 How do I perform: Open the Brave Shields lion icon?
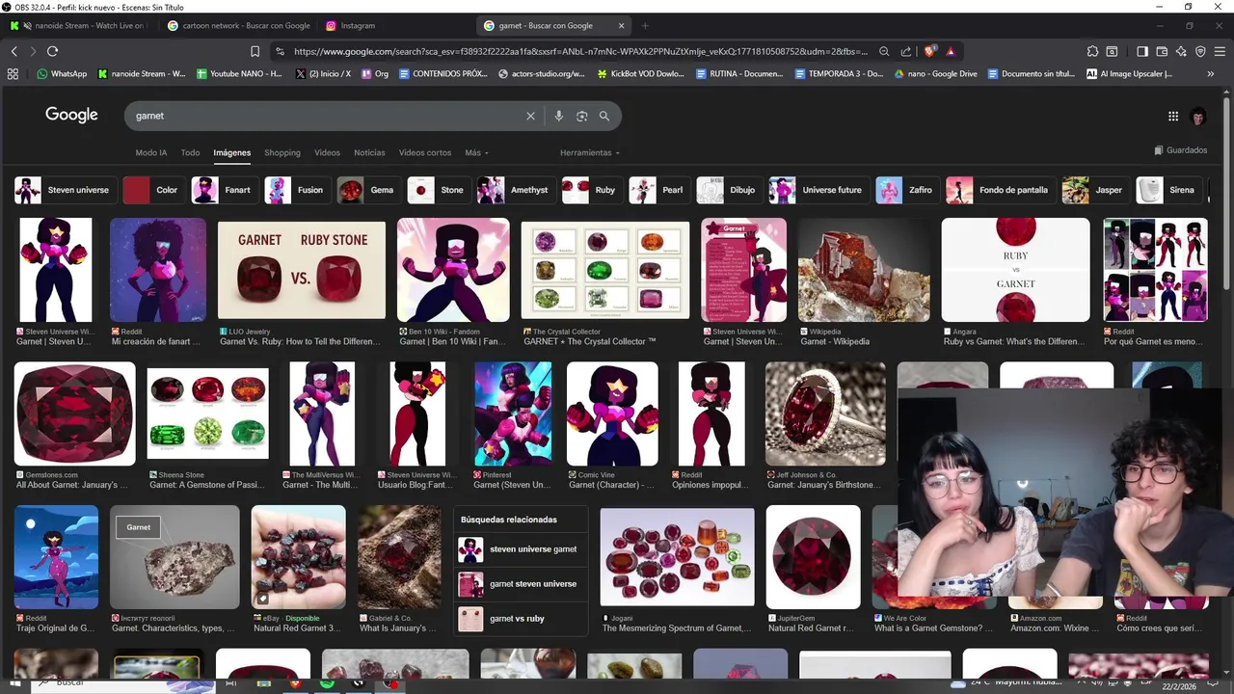[929, 51]
